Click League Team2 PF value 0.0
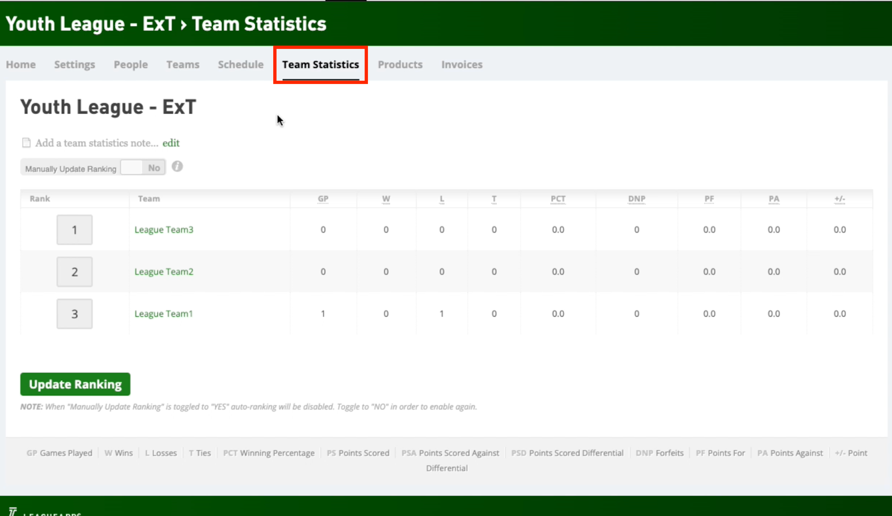Image resolution: width=892 pixels, height=516 pixels. tap(709, 272)
